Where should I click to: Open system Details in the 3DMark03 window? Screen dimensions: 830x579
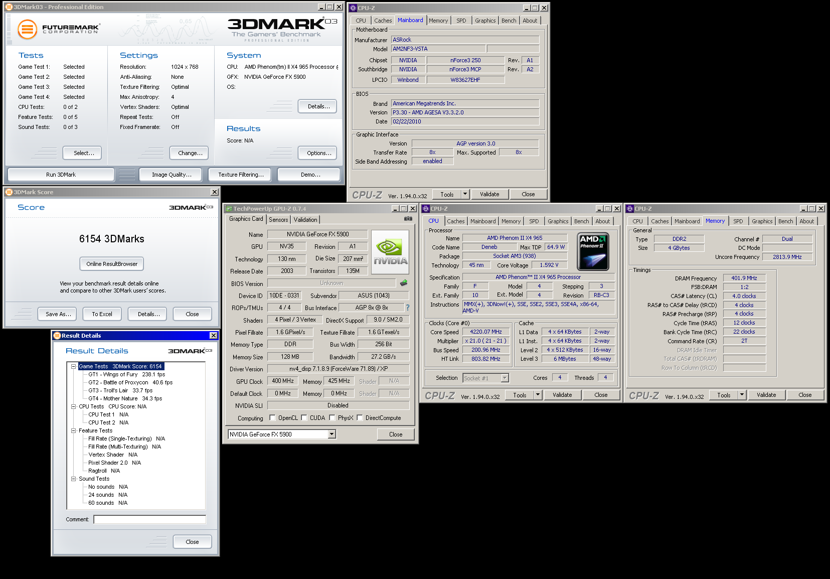pyautogui.click(x=317, y=106)
